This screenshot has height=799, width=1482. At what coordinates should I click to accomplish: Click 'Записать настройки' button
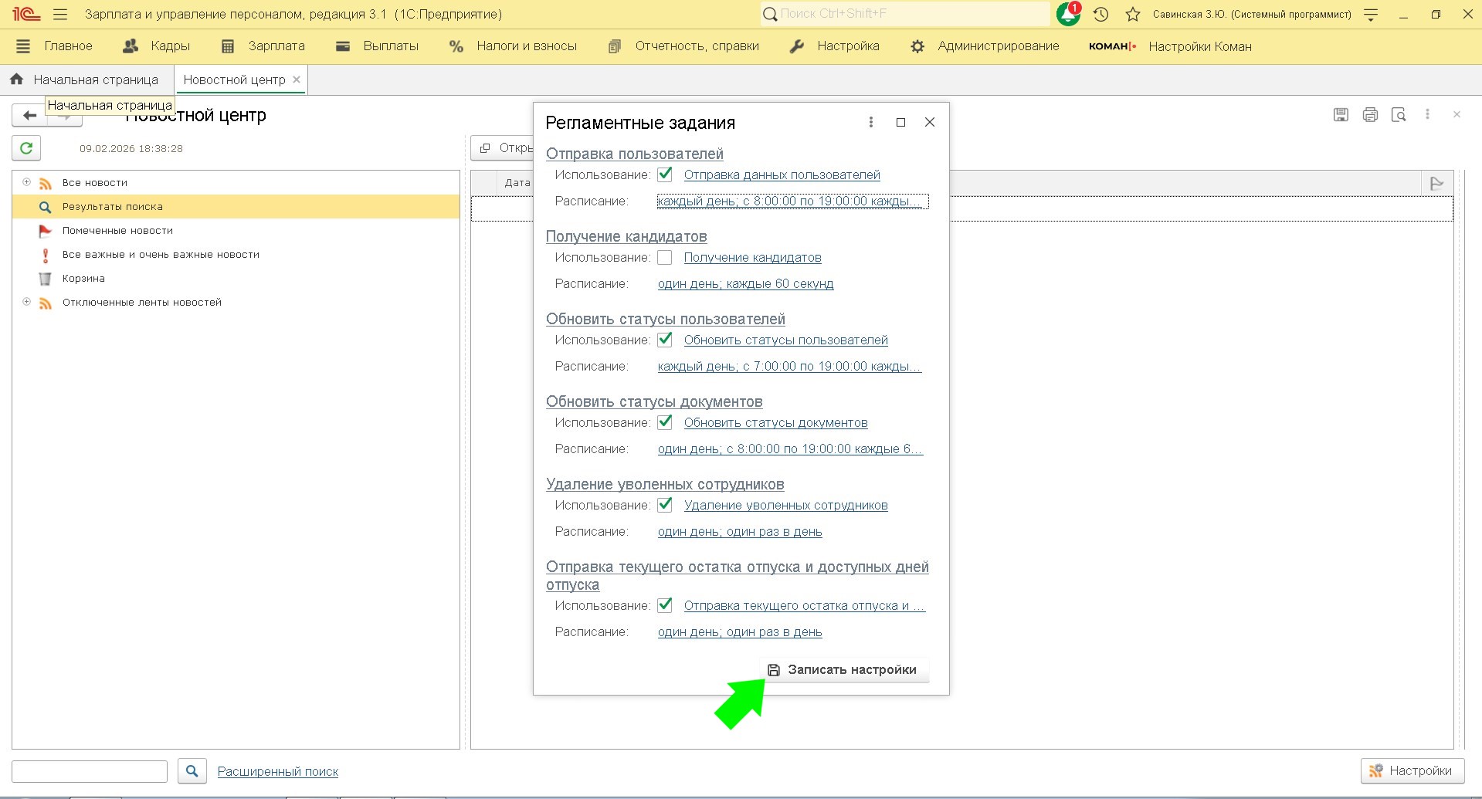tap(844, 669)
